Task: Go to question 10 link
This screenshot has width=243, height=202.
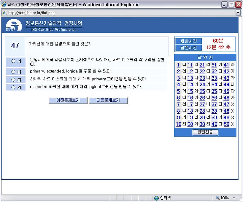Action: tap(179, 124)
